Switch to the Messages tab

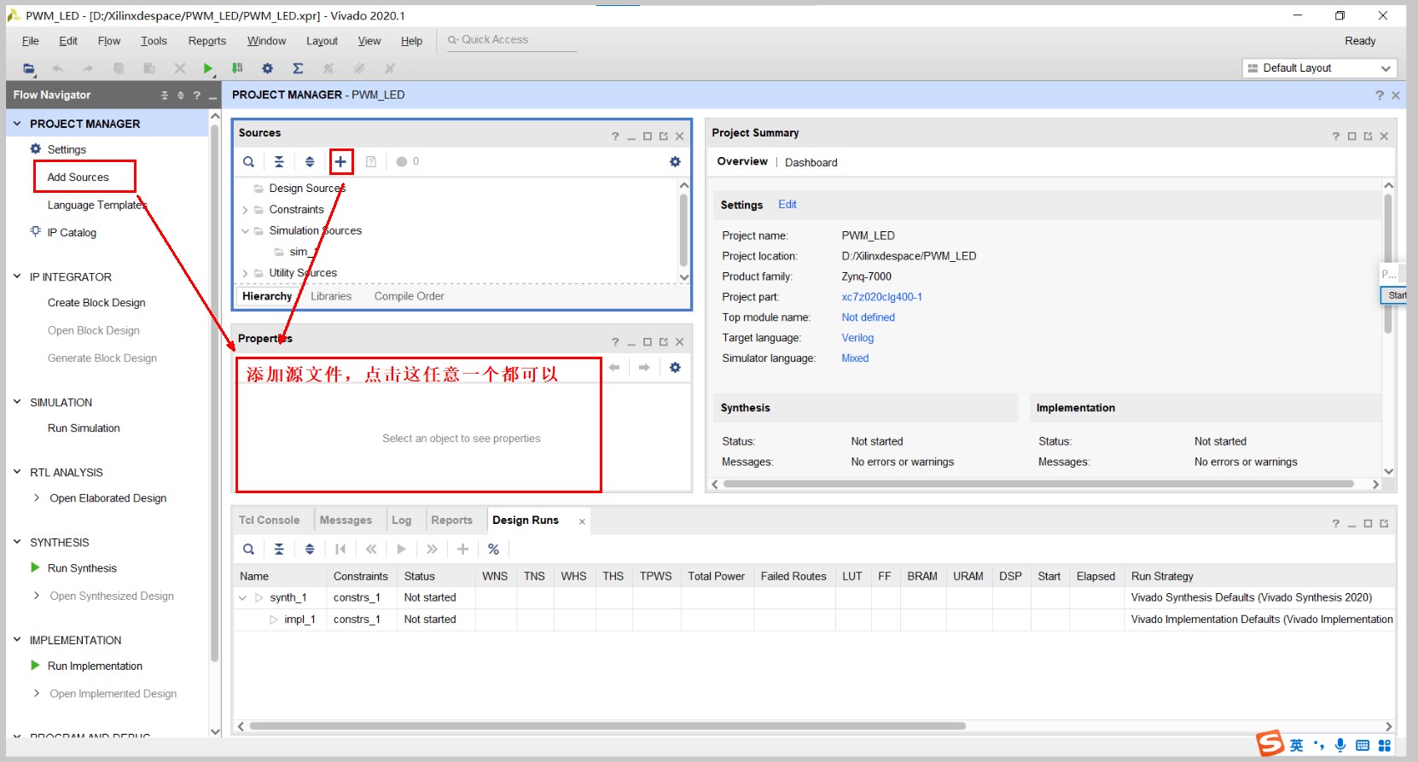(346, 520)
